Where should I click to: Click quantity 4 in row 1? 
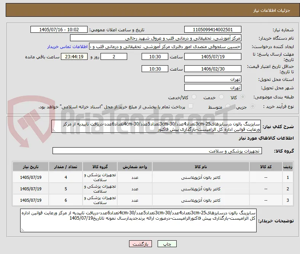[65, 177]
